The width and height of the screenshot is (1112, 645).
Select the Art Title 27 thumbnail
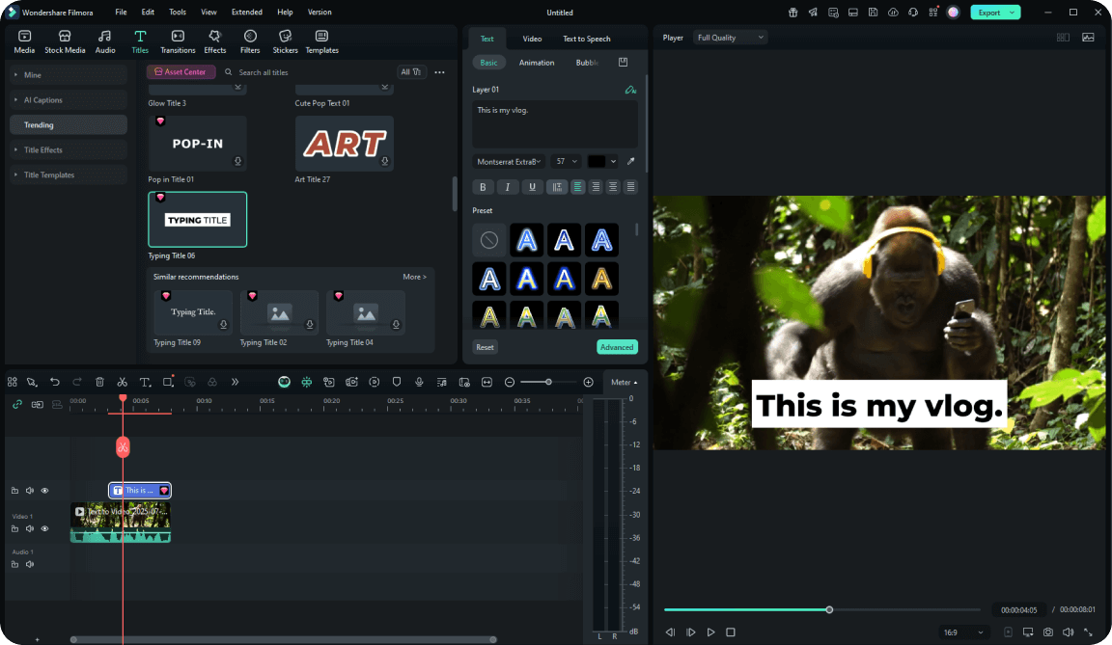click(344, 144)
